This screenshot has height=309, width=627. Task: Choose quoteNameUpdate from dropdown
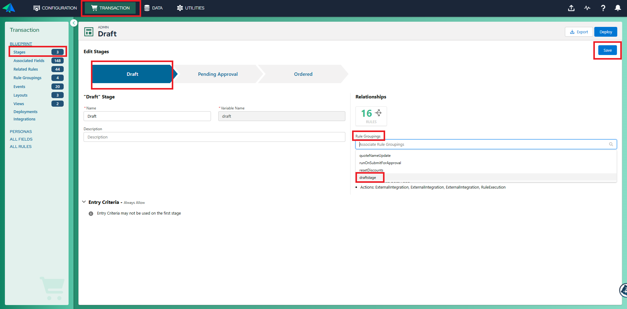(486, 156)
